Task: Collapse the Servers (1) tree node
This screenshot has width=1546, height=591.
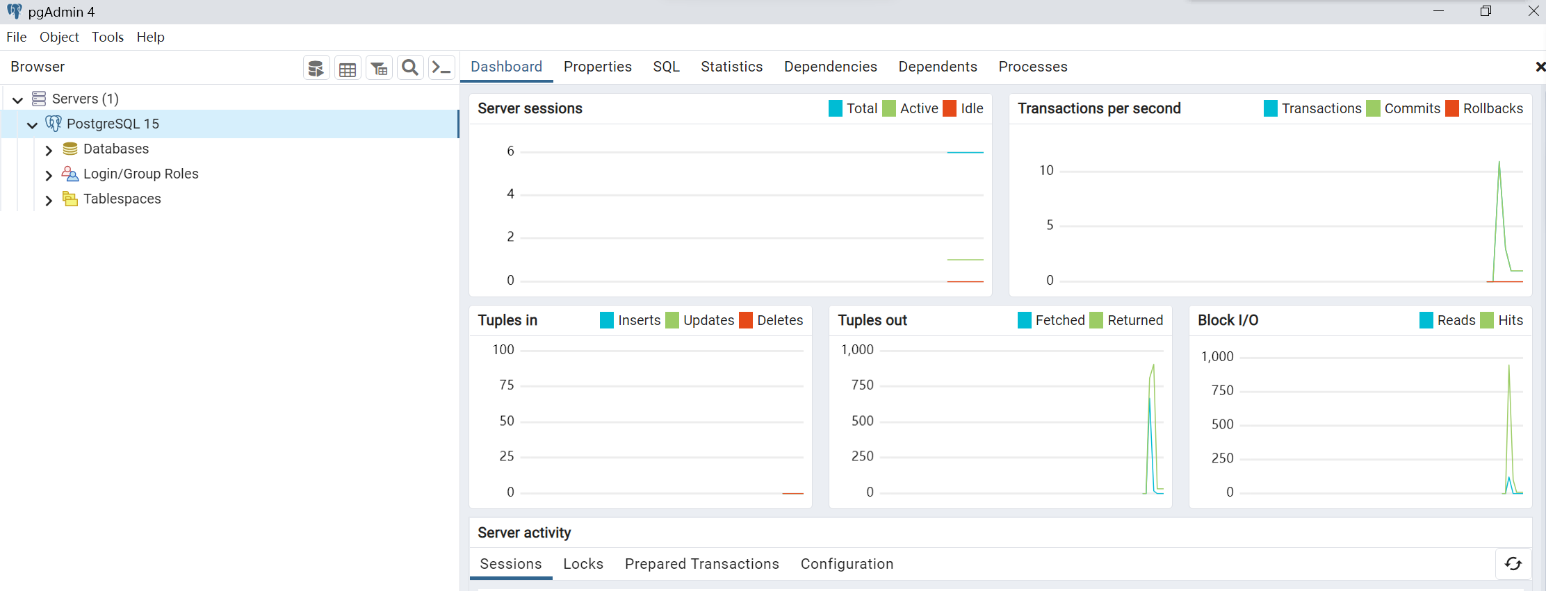Action: coord(18,99)
